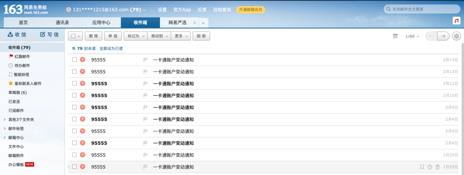464x175 pixels.
Task: Go to previous page arrow
Action: click(x=432, y=36)
